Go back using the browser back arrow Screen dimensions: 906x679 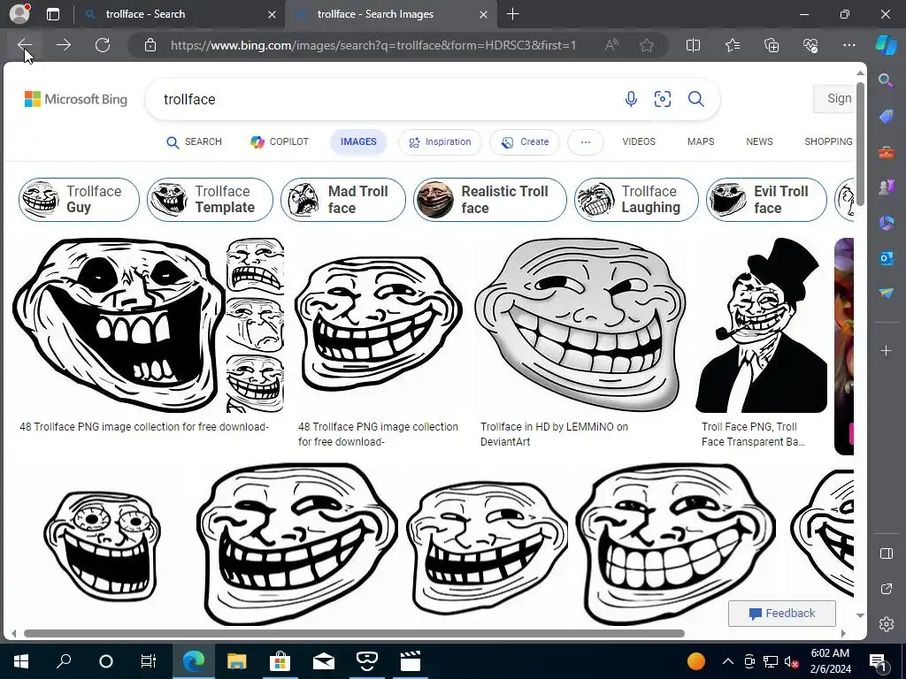tap(24, 45)
